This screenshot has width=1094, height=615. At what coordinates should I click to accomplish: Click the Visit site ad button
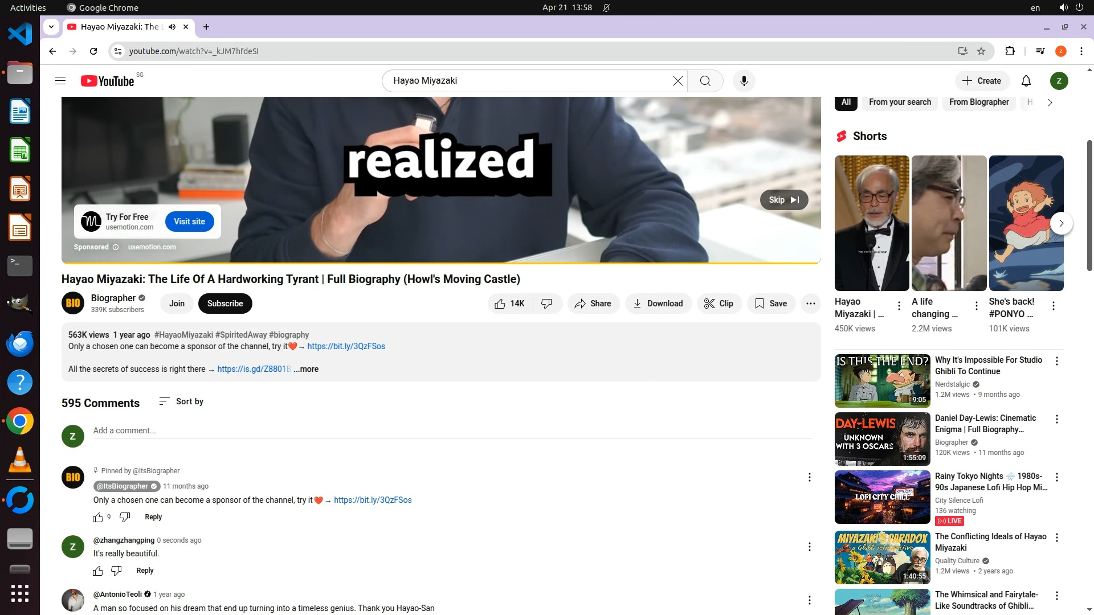(189, 222)
